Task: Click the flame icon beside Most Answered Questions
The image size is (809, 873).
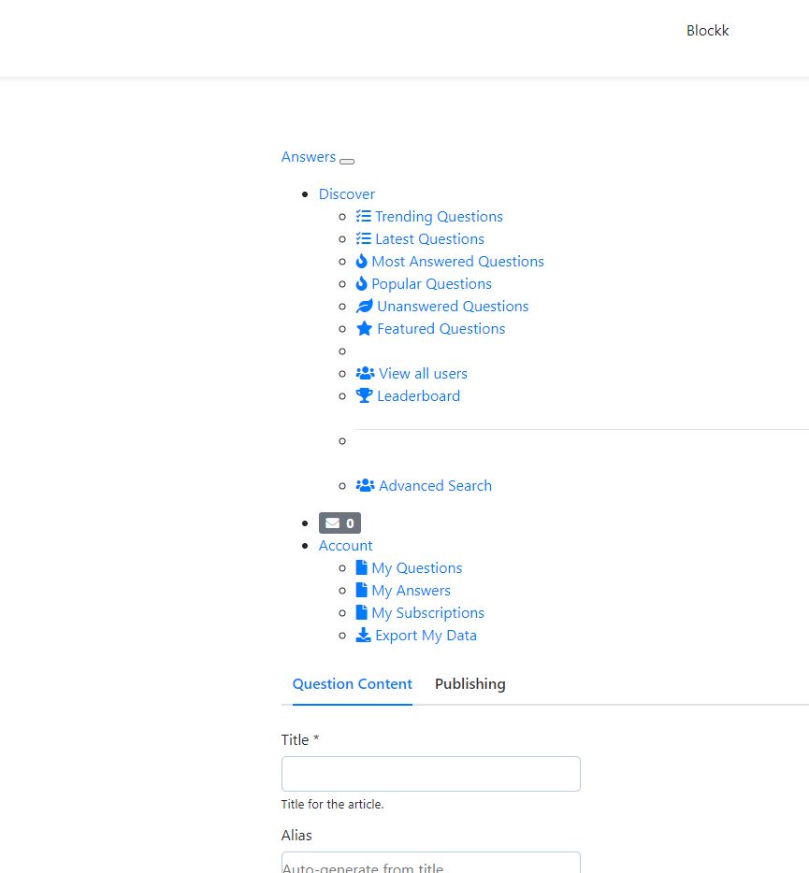Action: [x=362, y=262]
